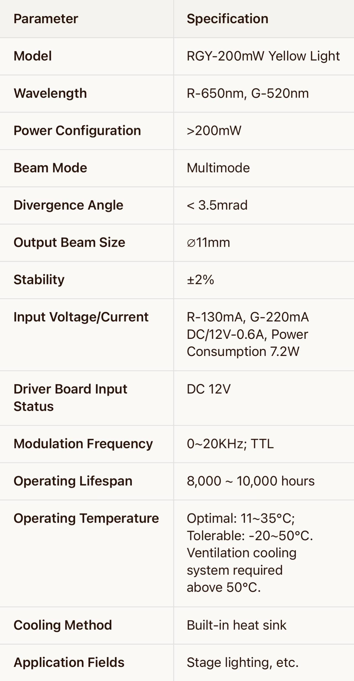The height and width of the screenshot is (681, 354).
Task: Select the R-650nm, G-520nm wavelength value
Action: pos(248,93)
